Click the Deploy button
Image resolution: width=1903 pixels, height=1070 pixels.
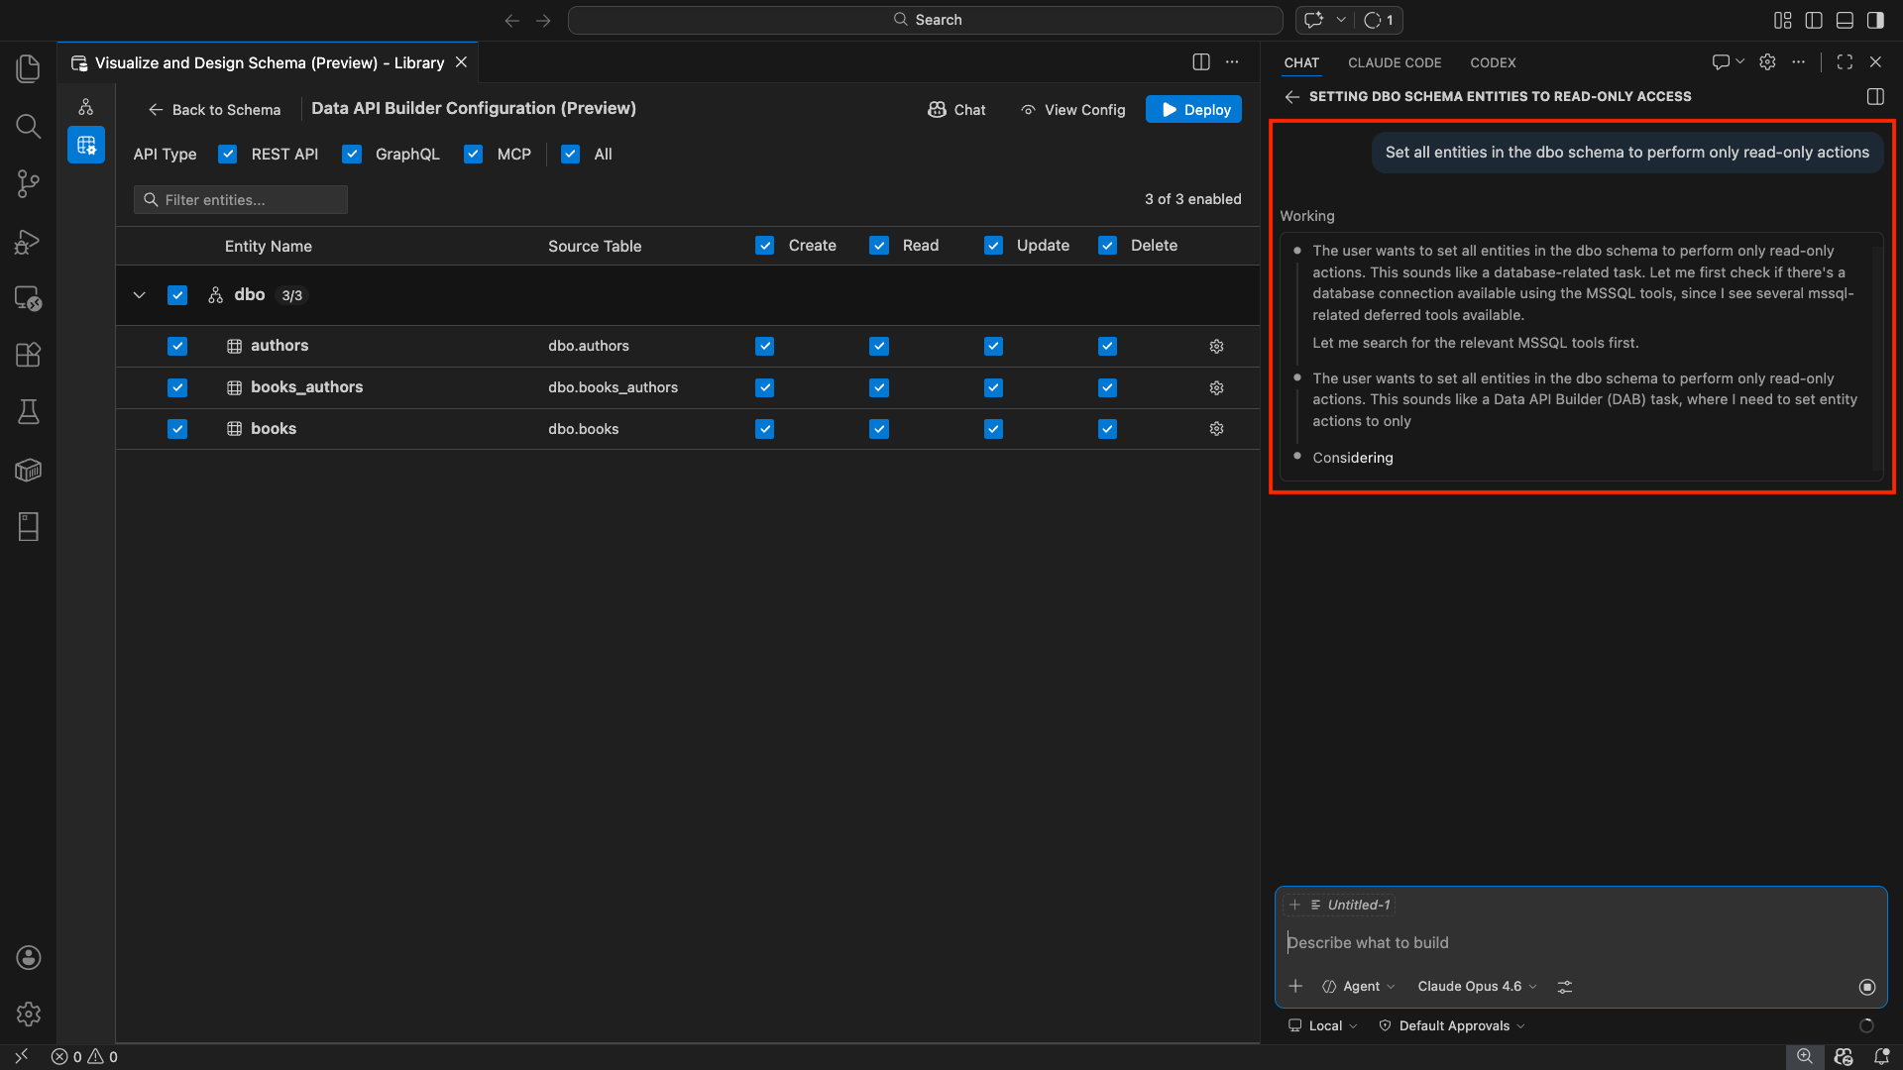1193,110
